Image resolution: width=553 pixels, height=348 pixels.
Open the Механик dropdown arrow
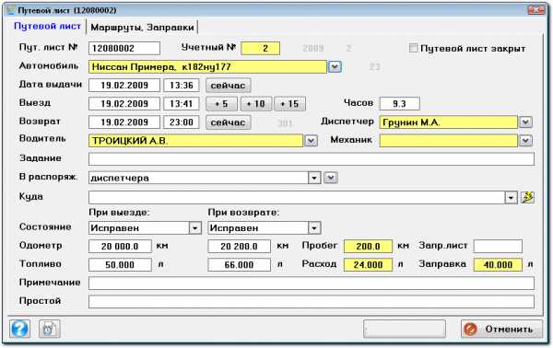[525, 141]
